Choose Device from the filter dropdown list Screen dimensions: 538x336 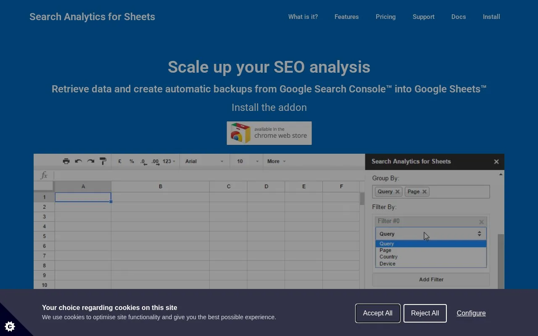coord(431,264)
